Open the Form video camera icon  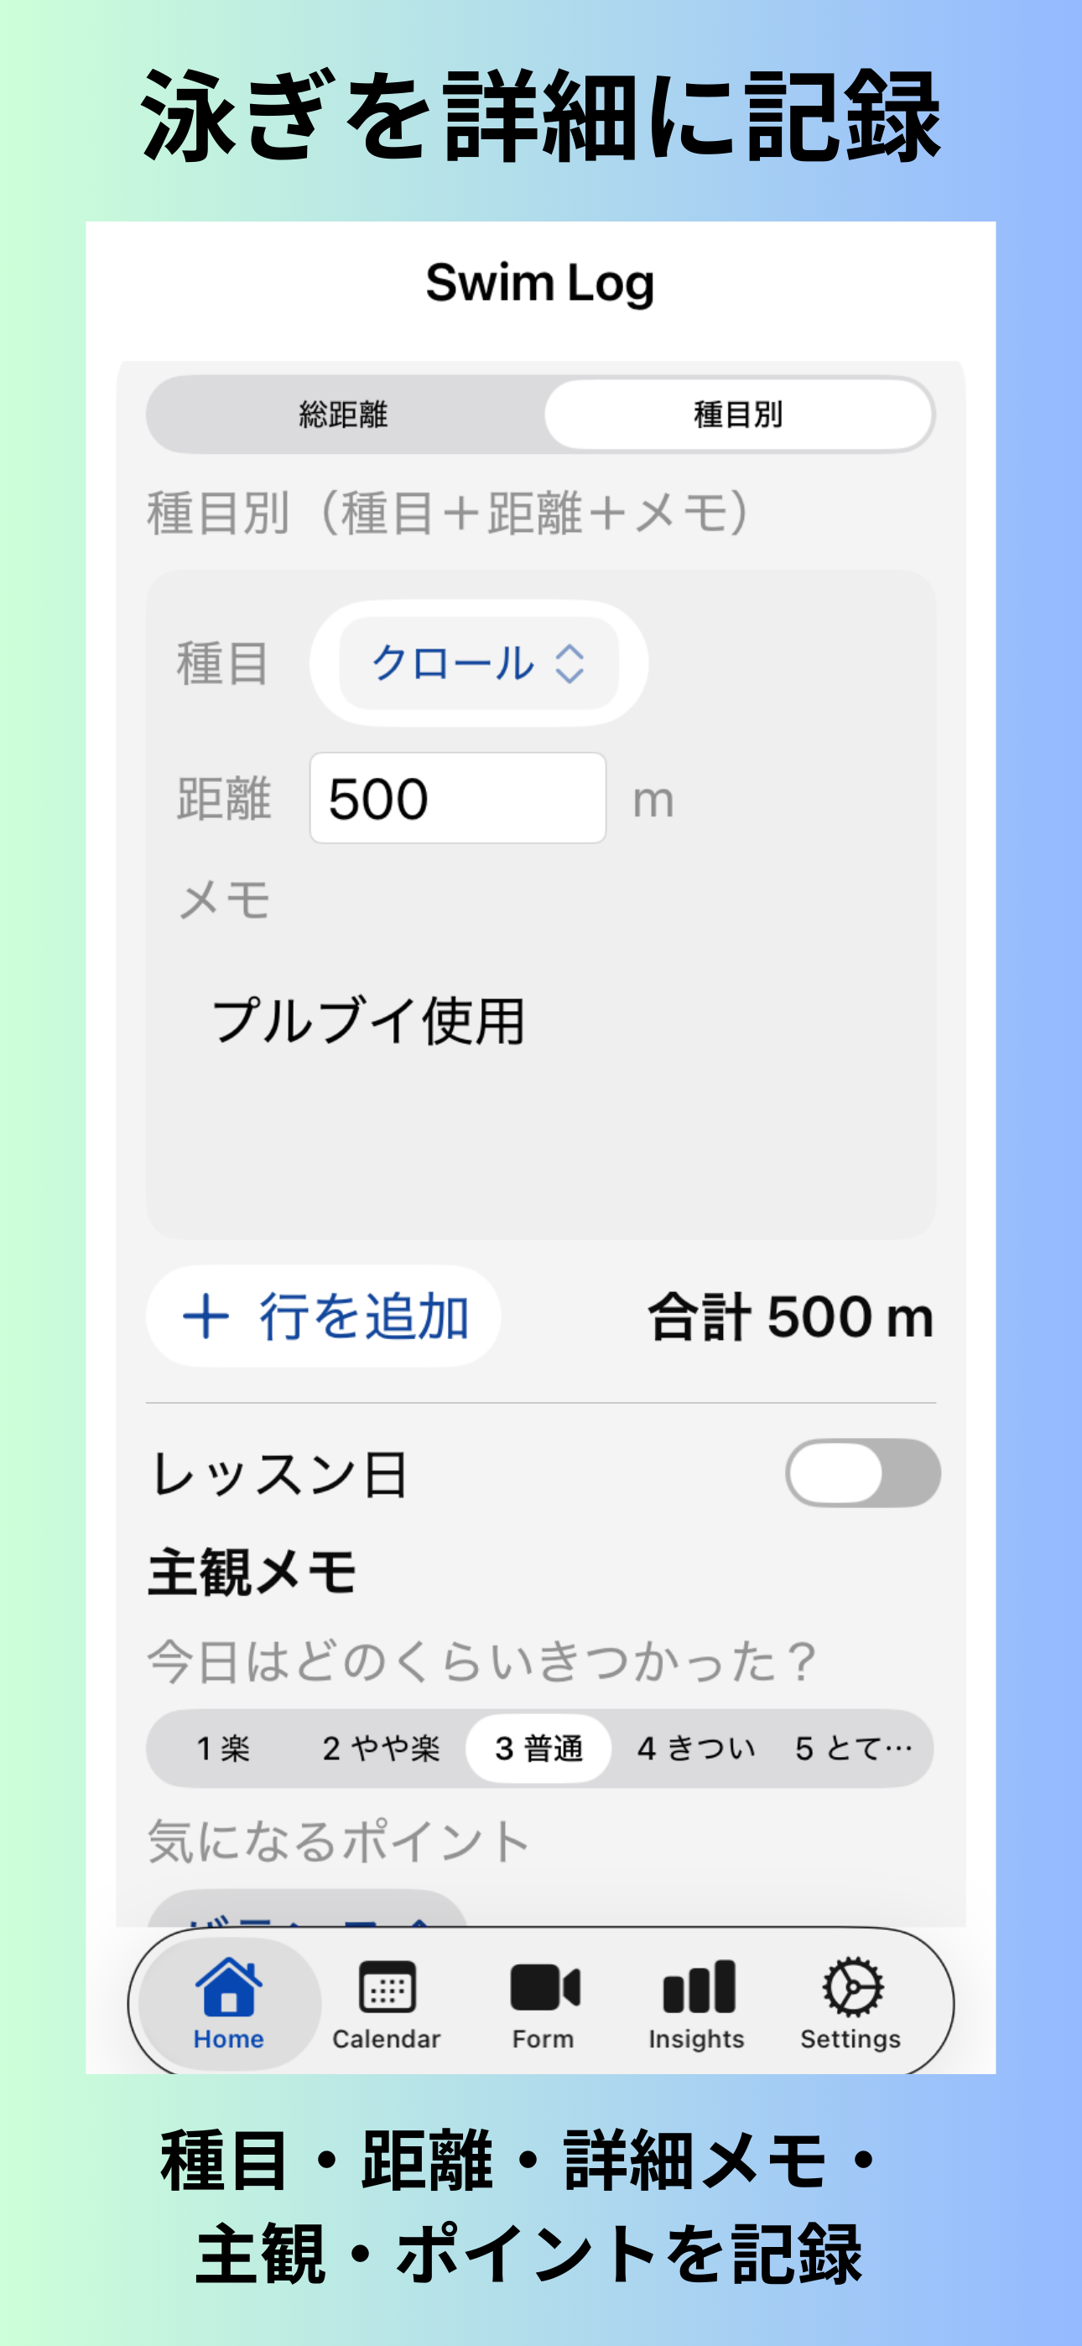tap(544, 1985)
